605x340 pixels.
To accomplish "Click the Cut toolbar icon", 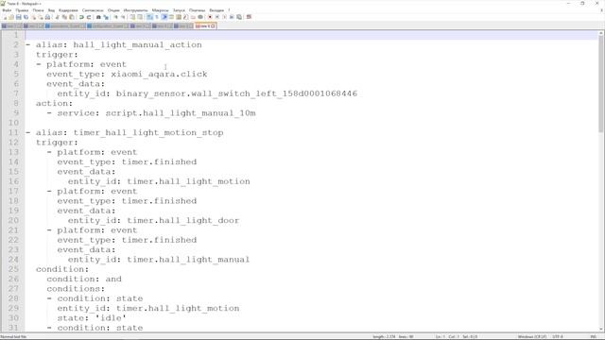I will [57, 17].
